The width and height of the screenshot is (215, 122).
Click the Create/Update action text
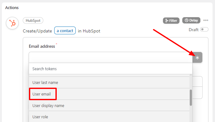(37, 31)
